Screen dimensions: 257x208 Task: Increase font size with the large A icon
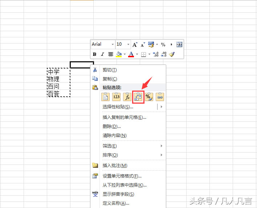[135, 45]
